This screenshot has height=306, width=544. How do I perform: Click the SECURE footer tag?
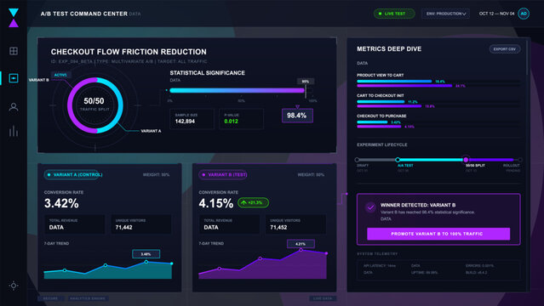coord(50,298)
